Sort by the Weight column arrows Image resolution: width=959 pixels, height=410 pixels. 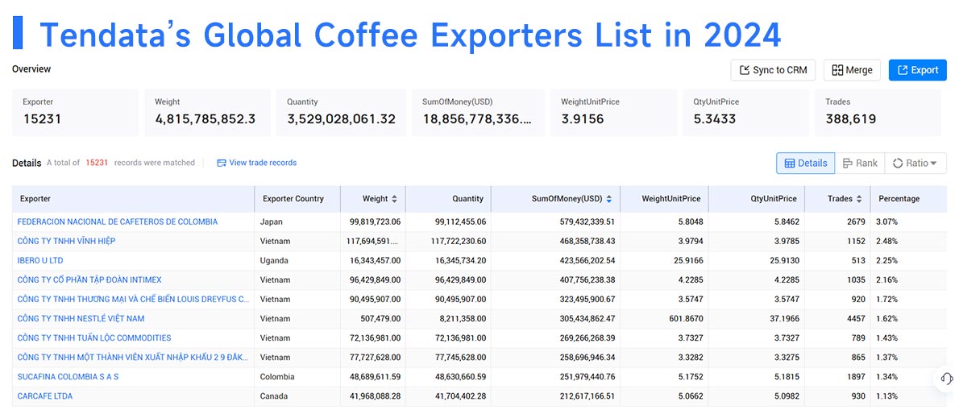pyautogui.click(x=395, y=199)
